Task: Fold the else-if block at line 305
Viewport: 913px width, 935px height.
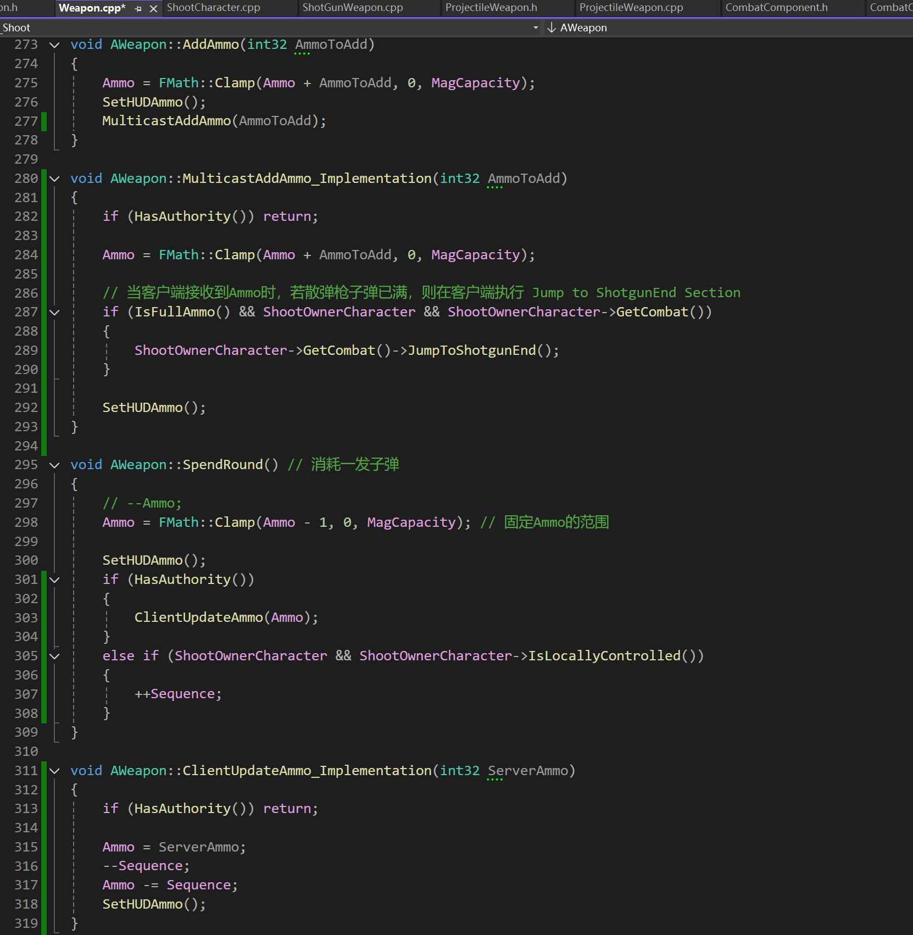Action: pos(54,656)
